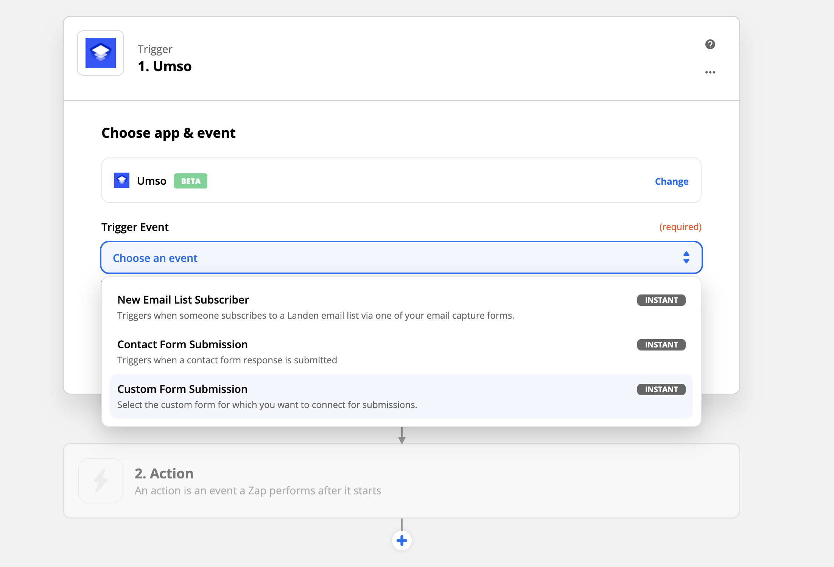834x567 pixels.
Task: Click the BETA badge next to Umso
Action: tap(190, 181)
